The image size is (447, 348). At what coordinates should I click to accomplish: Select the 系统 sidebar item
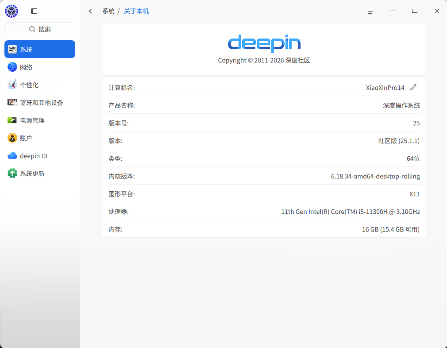tap(40, 49)
